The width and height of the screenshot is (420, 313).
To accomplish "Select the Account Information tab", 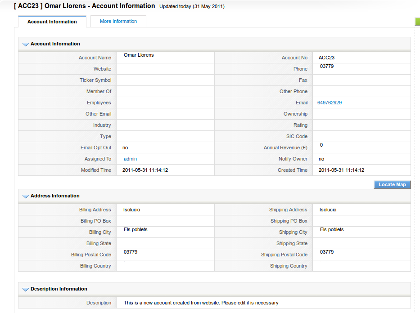I will pyautogui.click(x=52, y=22).
